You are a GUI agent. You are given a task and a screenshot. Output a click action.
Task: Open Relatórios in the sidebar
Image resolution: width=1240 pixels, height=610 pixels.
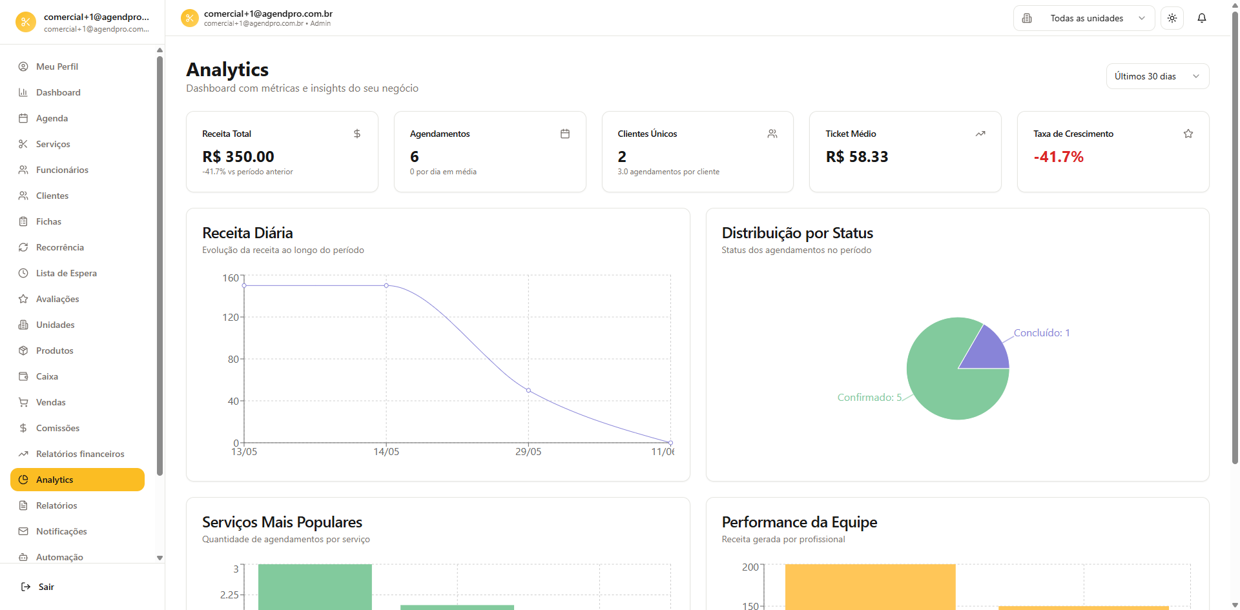coord(77,505)
